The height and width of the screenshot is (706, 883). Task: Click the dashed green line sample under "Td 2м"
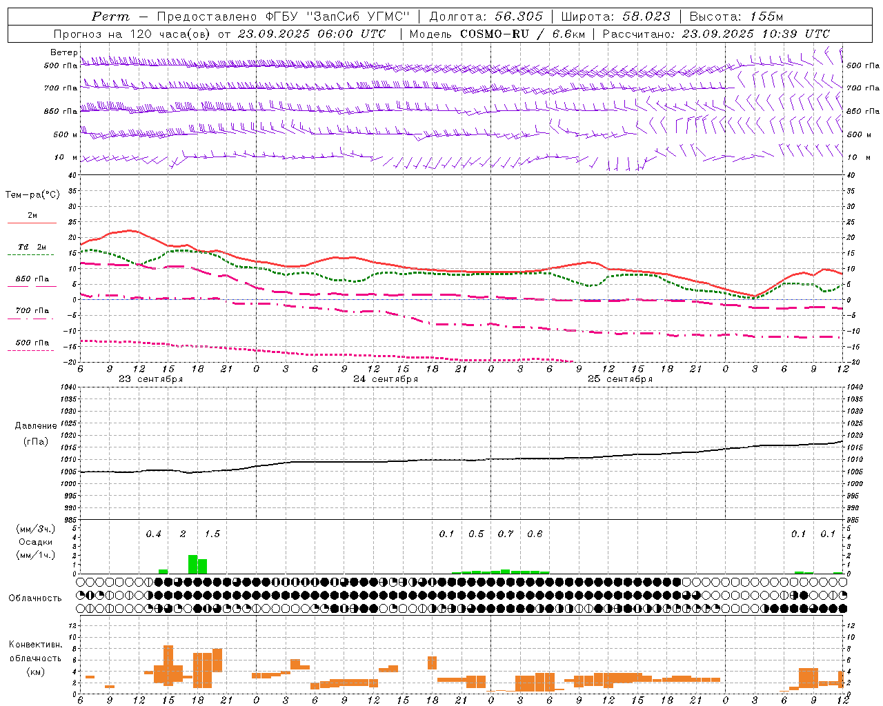pyautogui.click(x=30, y=255)
